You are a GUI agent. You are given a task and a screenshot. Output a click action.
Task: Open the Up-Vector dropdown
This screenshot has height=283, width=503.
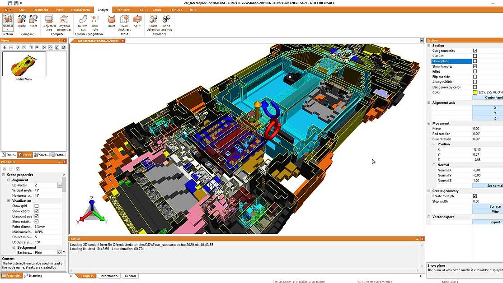click(59, 185)
